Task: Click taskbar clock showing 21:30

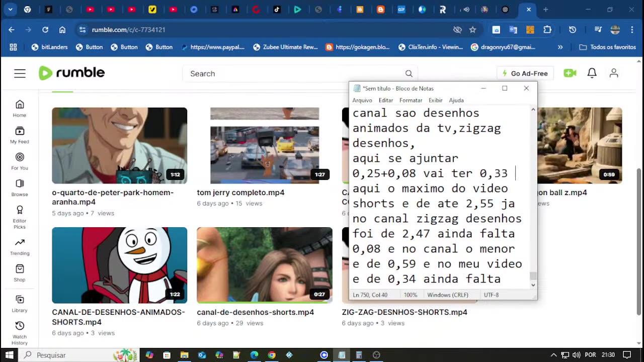Action: 608,355
